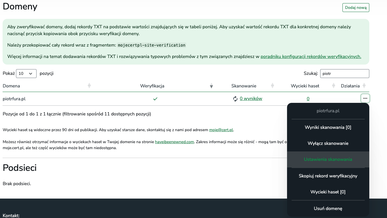The width and height of the screenshot is (387, 218).
Task: Open poradniku konfiguracji rekordów weryfikacyjnych link
Action: pos(311,57)
